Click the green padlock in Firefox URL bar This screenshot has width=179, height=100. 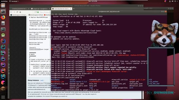[x=38, y=12]
